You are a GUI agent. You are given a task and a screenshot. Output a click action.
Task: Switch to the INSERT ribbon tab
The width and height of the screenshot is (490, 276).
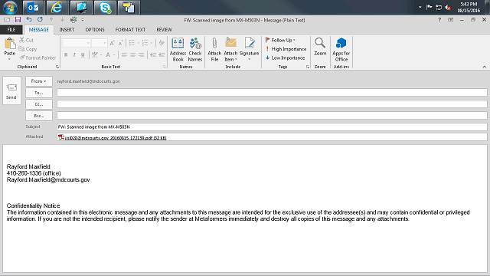67,30
